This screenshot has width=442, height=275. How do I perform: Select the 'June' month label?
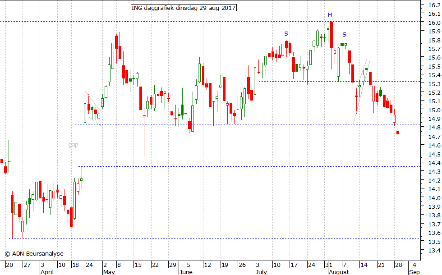coord(186,272)
